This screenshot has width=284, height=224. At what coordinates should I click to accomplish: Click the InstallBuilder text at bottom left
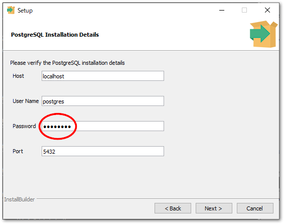coord(20,199)
